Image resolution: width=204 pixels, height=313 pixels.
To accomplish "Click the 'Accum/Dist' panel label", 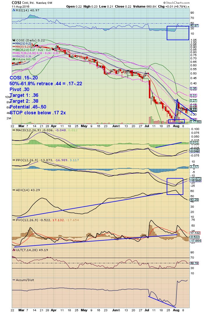I will click(25, 280).
